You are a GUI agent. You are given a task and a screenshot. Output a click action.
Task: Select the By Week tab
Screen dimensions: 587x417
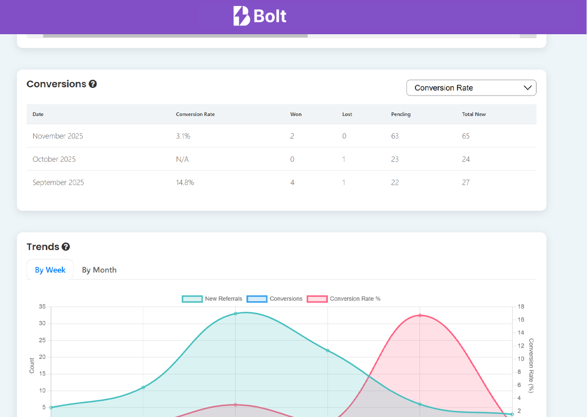[50, 270]
